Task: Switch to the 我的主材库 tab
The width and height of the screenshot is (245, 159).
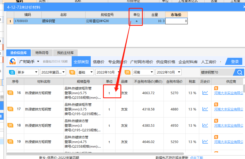Action: click(65, 53)
